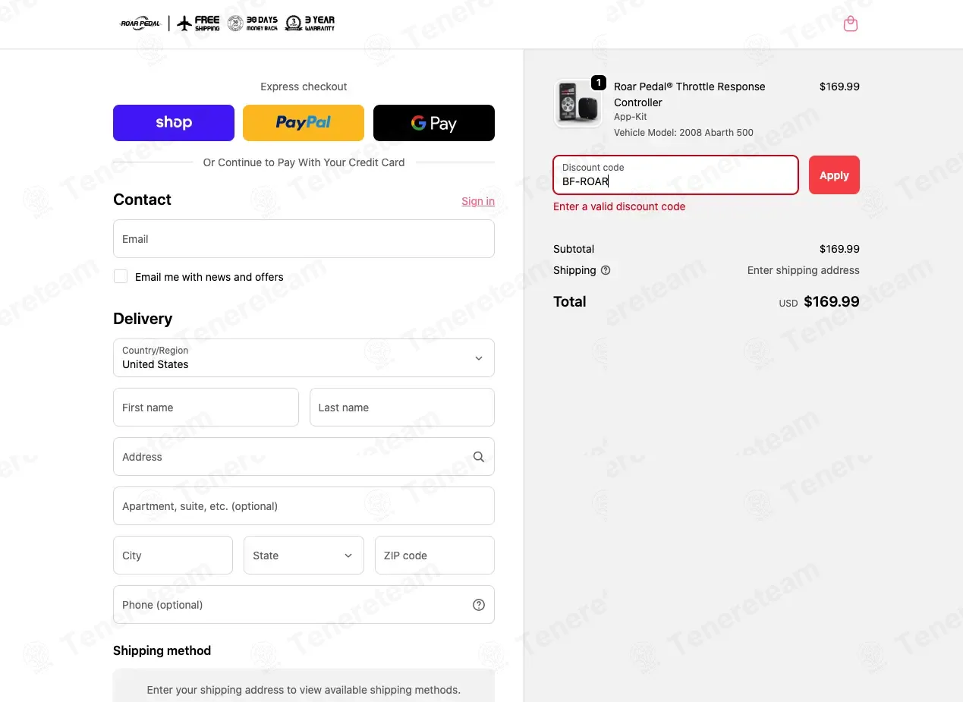Click the 'Enter shipping address' text
This screenshot has width=963, height=702.
[x=804, y=270]
